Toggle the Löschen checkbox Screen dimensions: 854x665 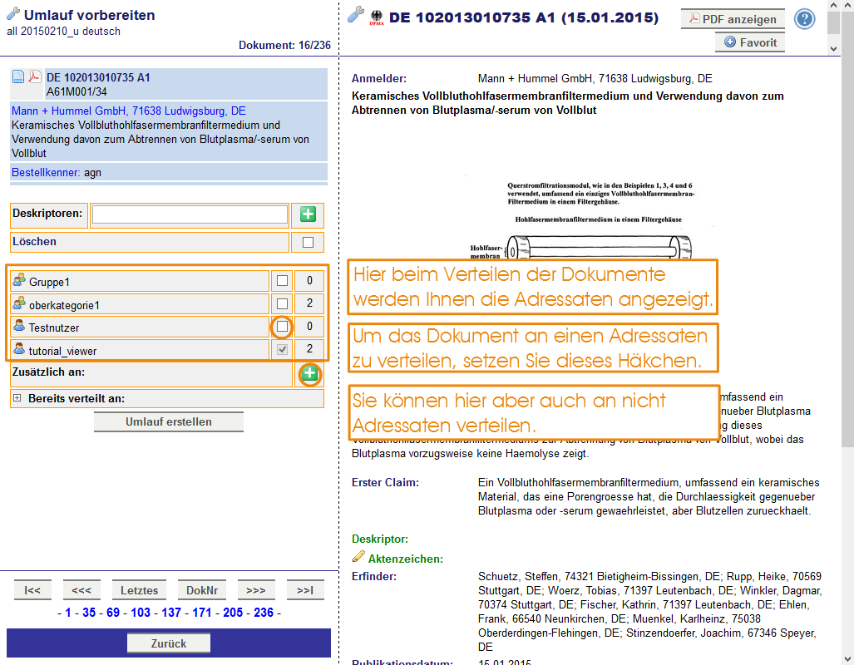309,243
